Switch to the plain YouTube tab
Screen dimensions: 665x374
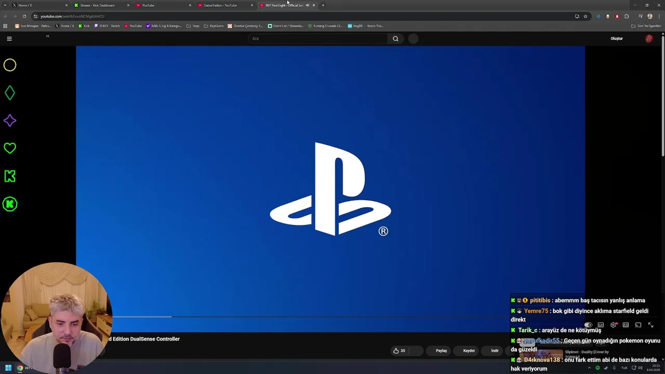coord(164,5)
